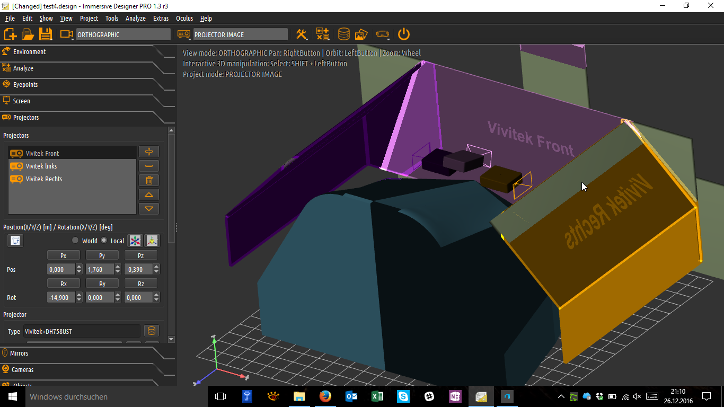Click the delete projector trash icon
The image size is (724, 407).
(x=149, y=180)
